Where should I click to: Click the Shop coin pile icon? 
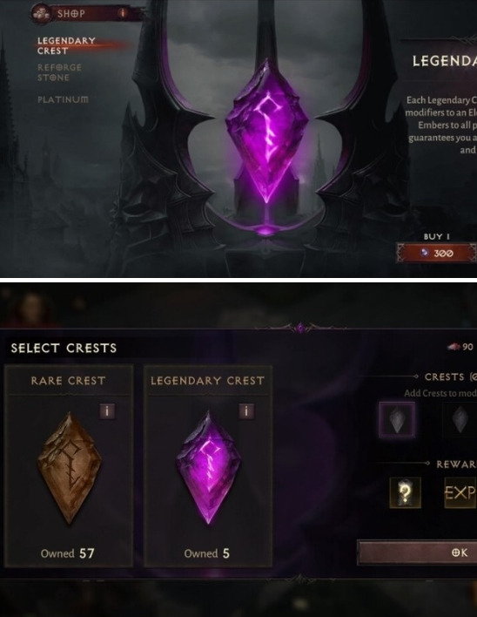coord(41,14)
